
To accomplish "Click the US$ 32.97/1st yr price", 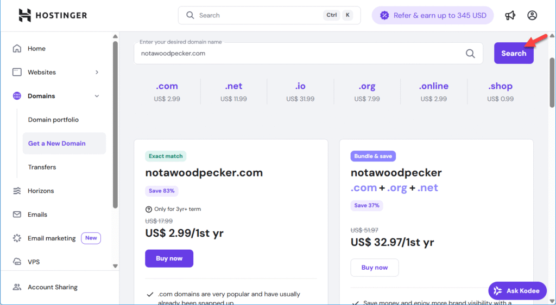I will (393, 242).
